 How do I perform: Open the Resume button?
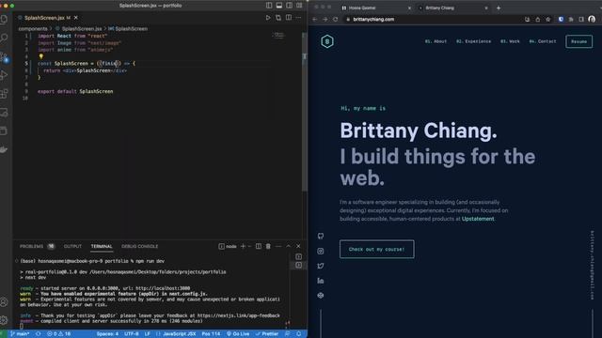coord(579,41)
